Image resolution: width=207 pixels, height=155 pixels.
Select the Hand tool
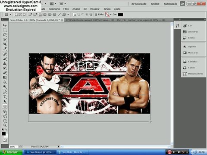coord(5,121)
